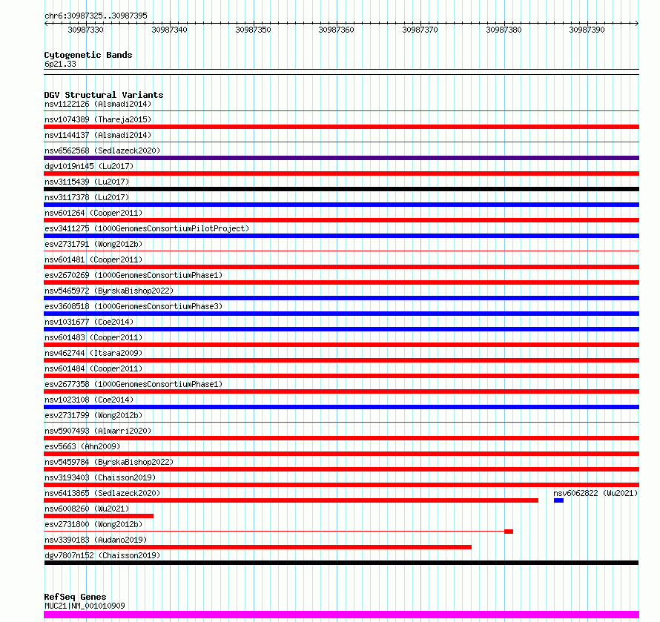The width and height of the screenshot is (660, 622).
Task: Click nsv5907493 (Almarri2020) label
Action: [98, 431]
